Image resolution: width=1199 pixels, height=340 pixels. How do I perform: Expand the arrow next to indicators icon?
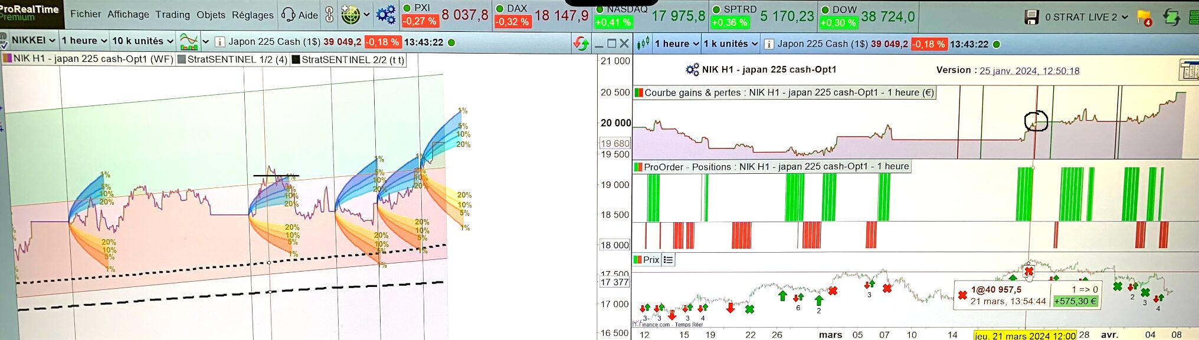tap(205, 42)
